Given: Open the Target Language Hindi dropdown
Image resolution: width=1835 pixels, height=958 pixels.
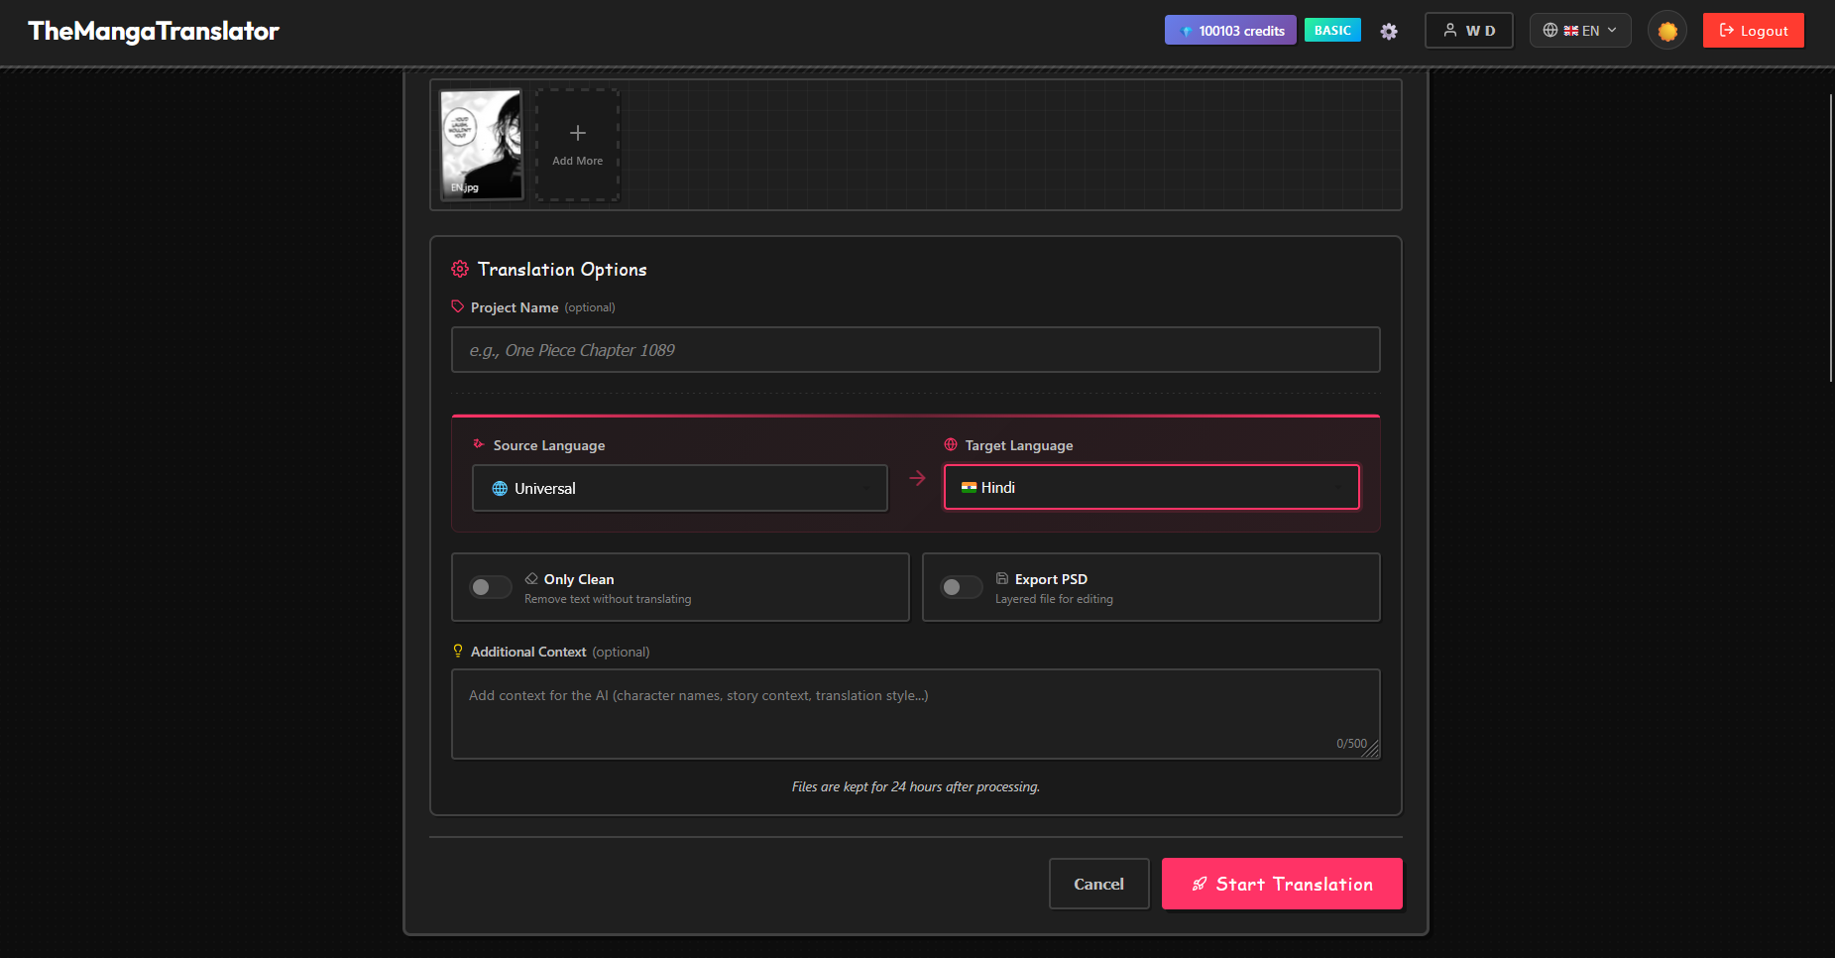Looking at the screenshot, I should pyautogui.click(x=1151, y=487).
